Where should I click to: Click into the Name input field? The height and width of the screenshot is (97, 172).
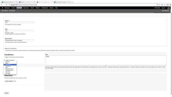20,23
